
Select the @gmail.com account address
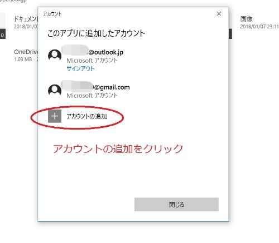click(x=95, y=86)
